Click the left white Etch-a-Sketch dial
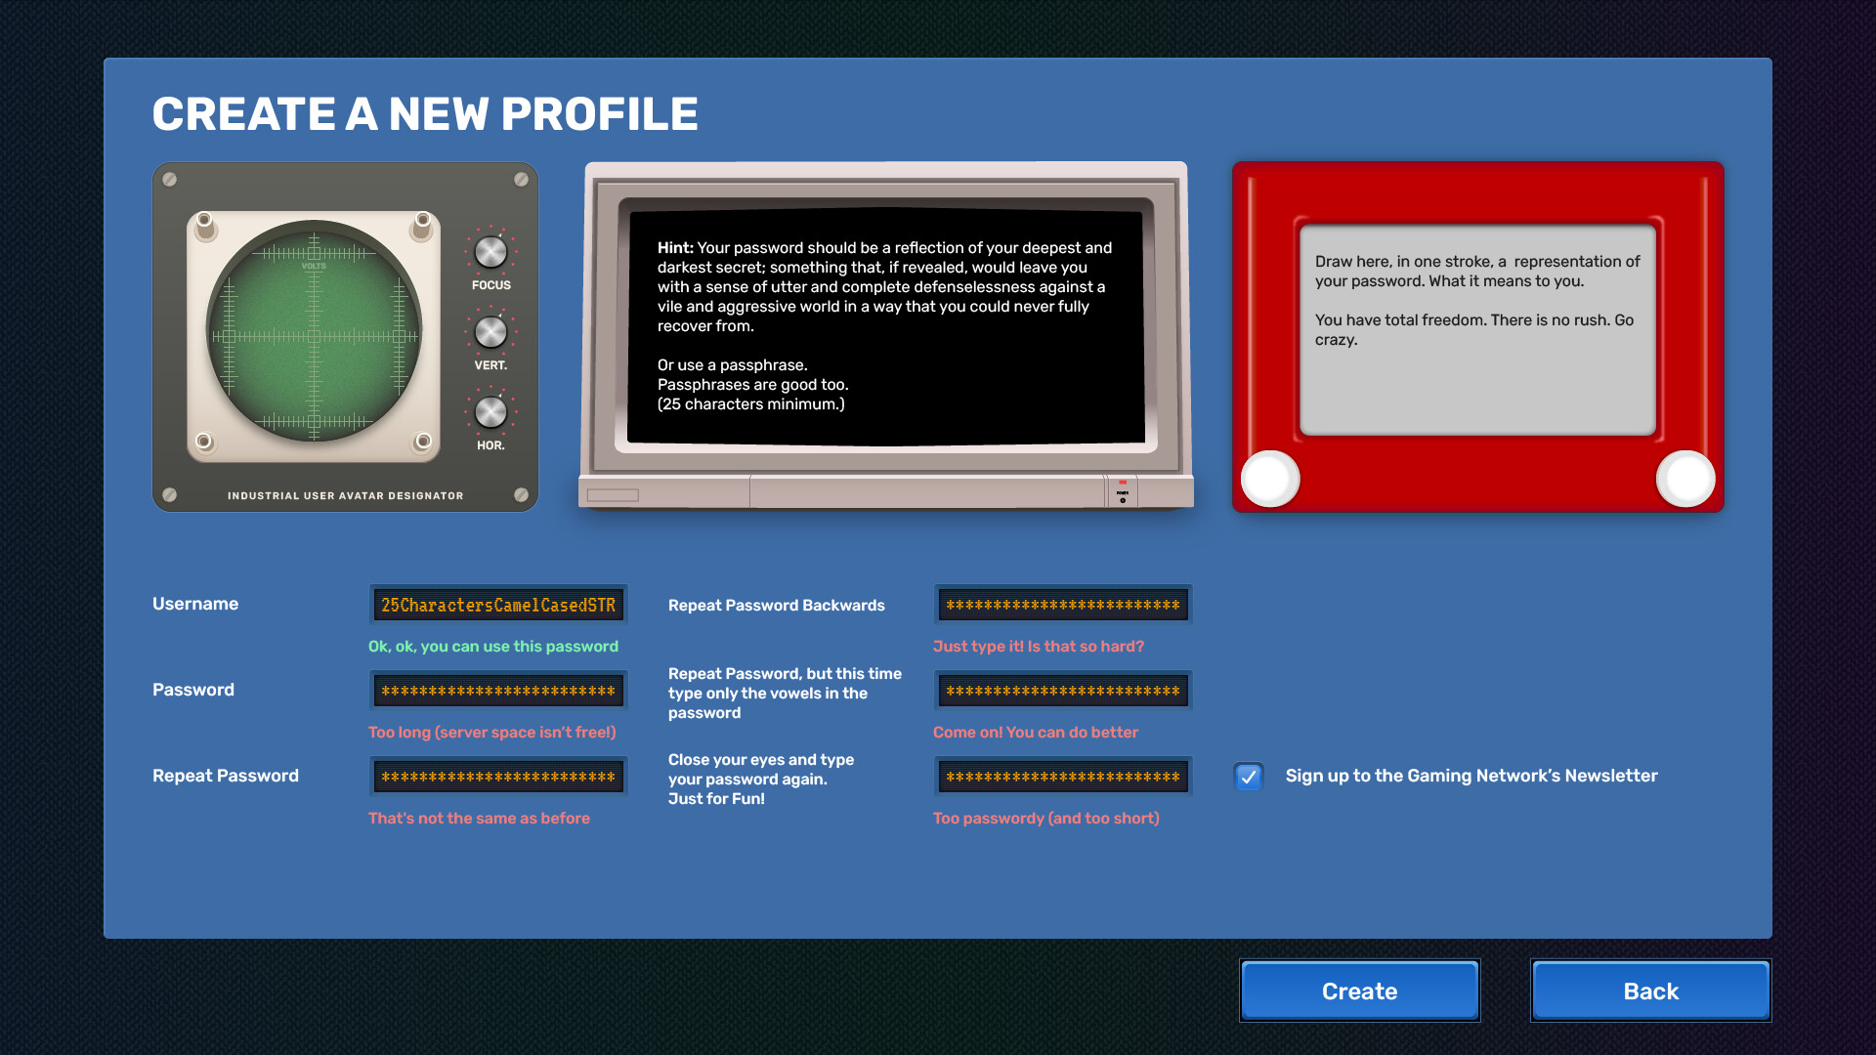1876x1055 pixels. pos(1269,479)
